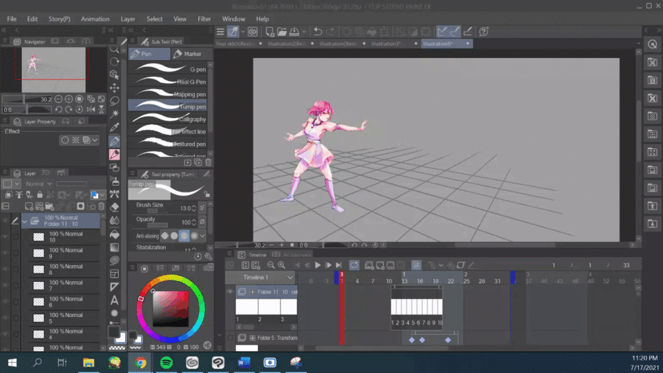Hide the Folder 11 layer with its eye
663x373 pixels.
(x=6, y=221)
